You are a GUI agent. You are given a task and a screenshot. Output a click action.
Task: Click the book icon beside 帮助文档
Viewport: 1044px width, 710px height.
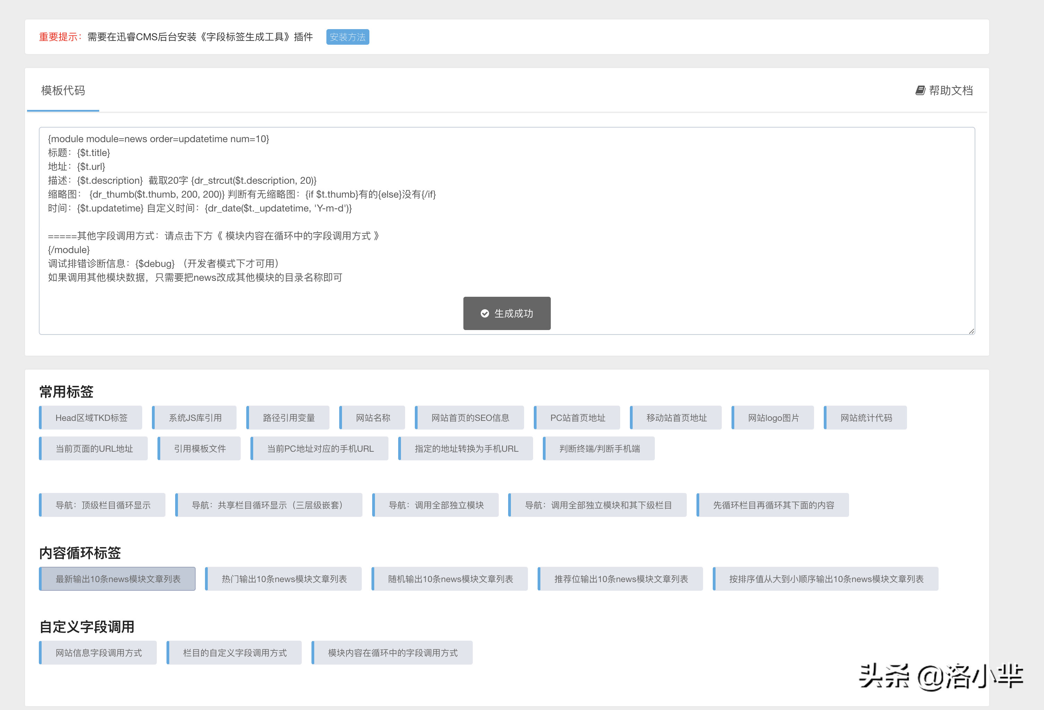click(x=920, y=91)
